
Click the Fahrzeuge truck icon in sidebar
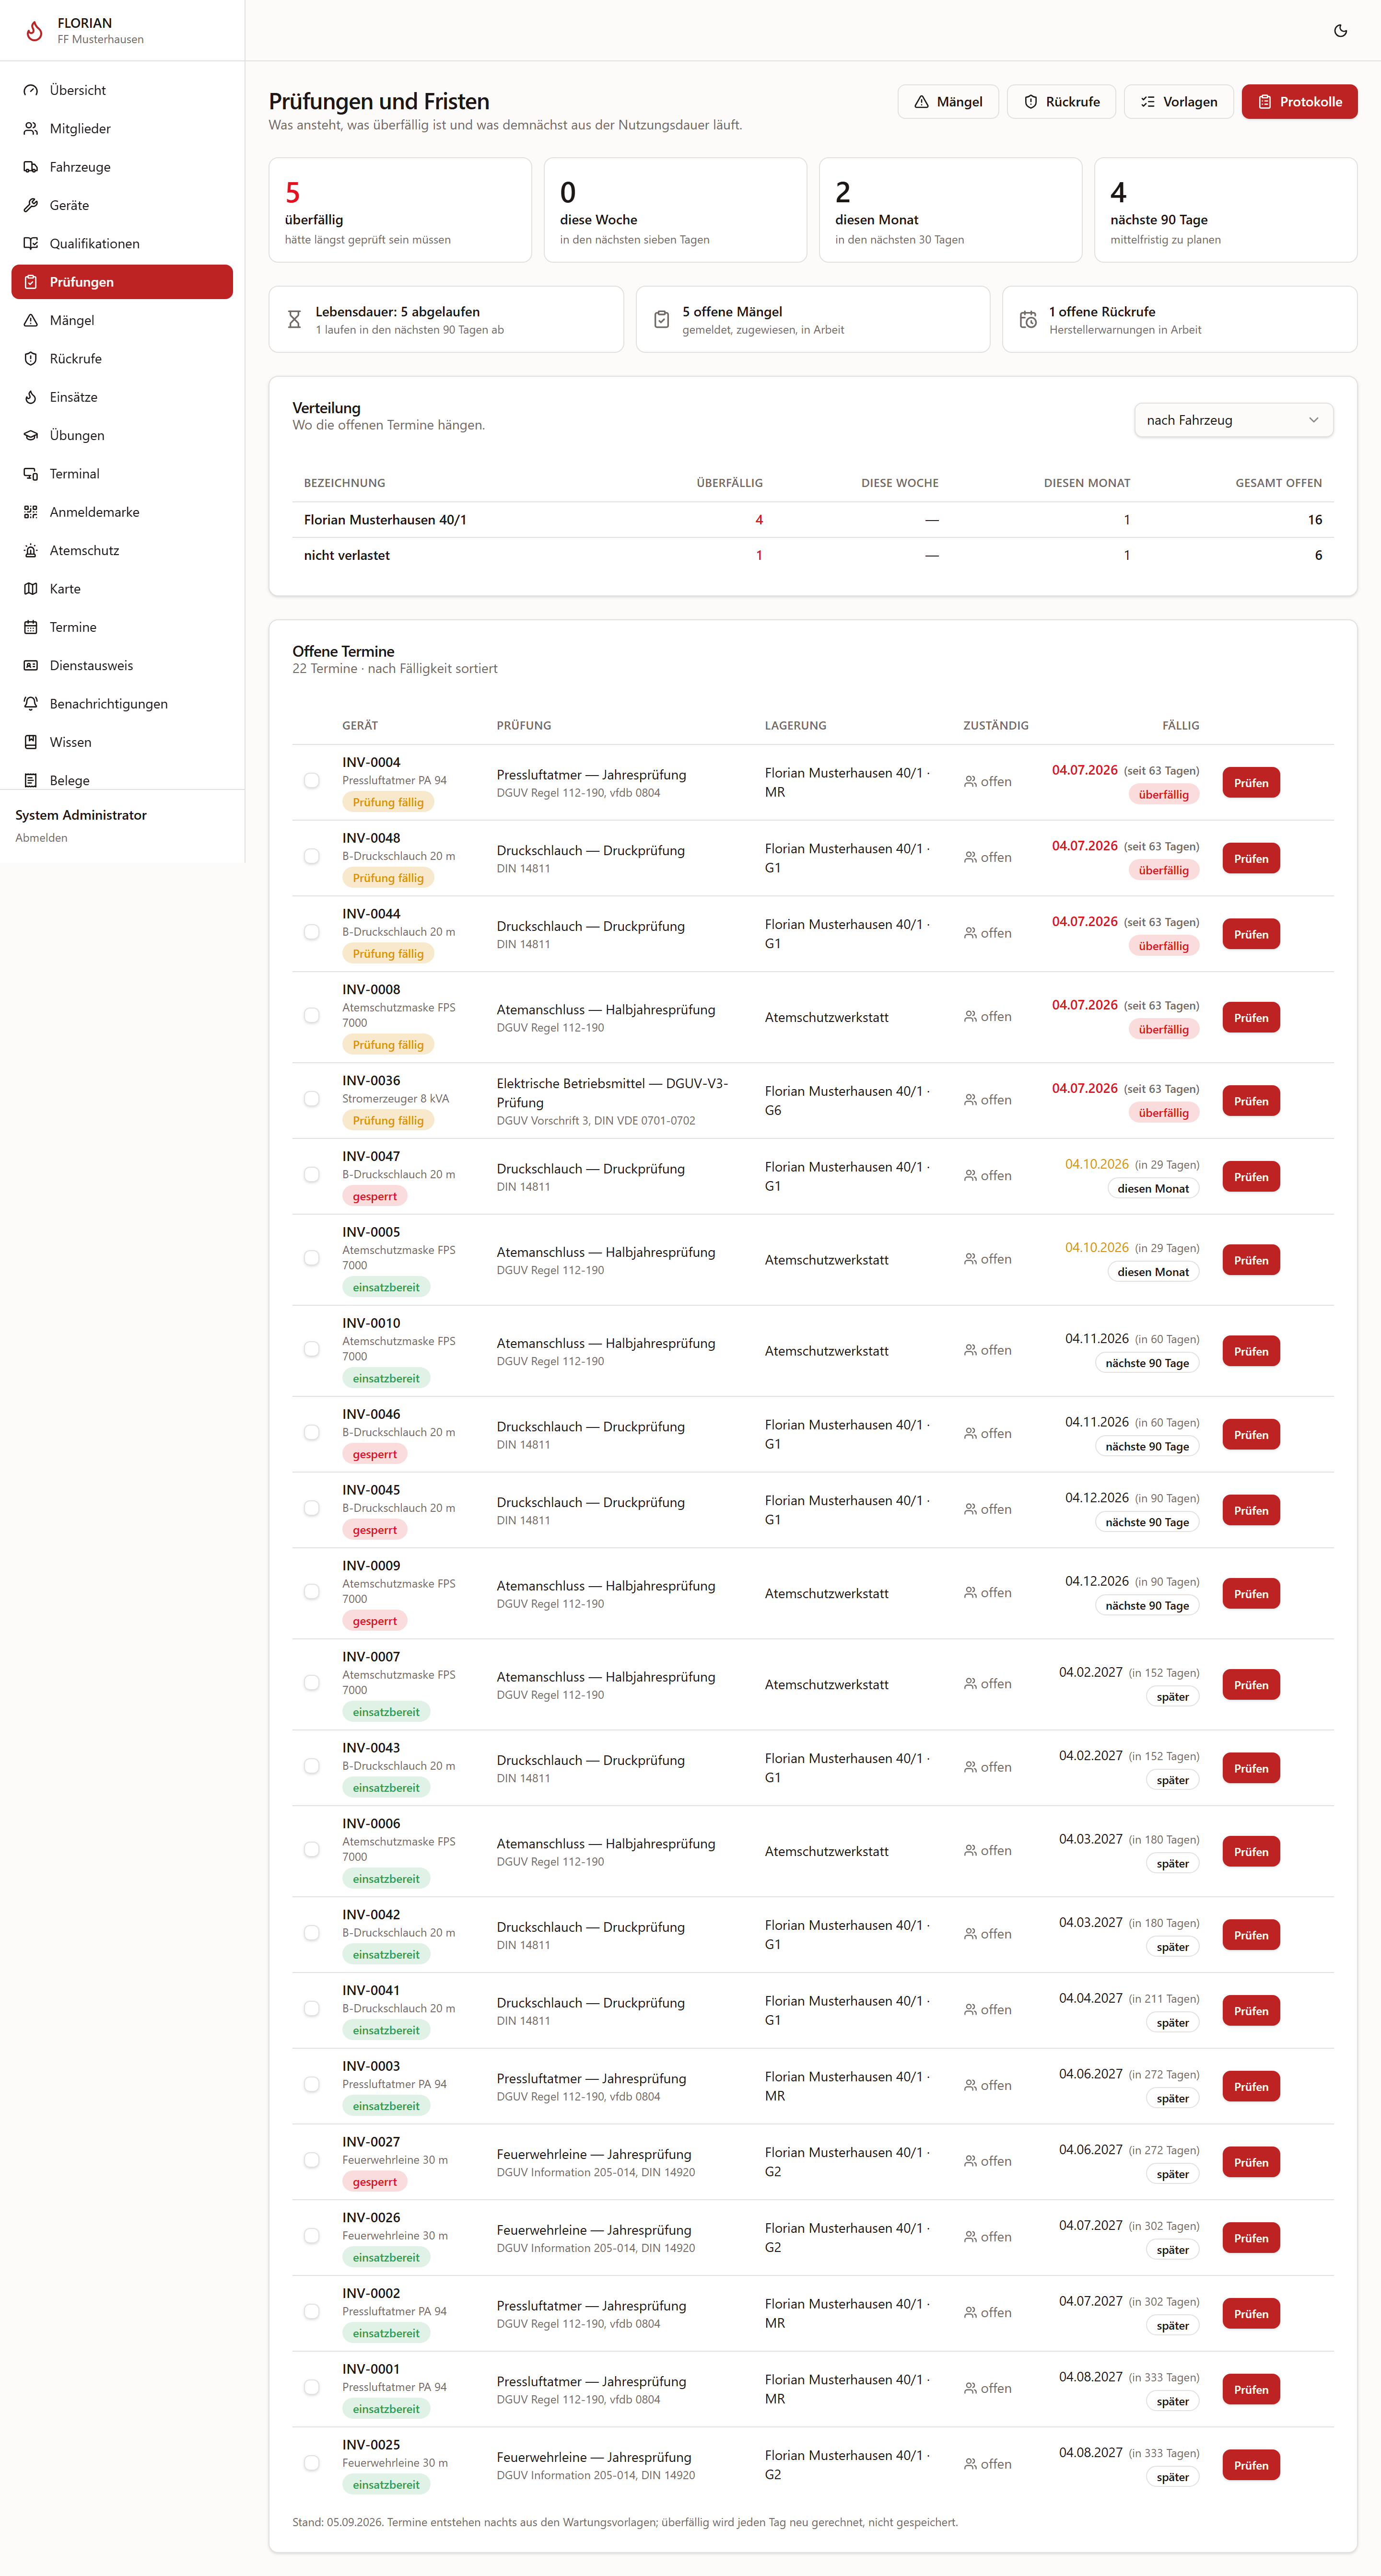click(x=31, y=167)
